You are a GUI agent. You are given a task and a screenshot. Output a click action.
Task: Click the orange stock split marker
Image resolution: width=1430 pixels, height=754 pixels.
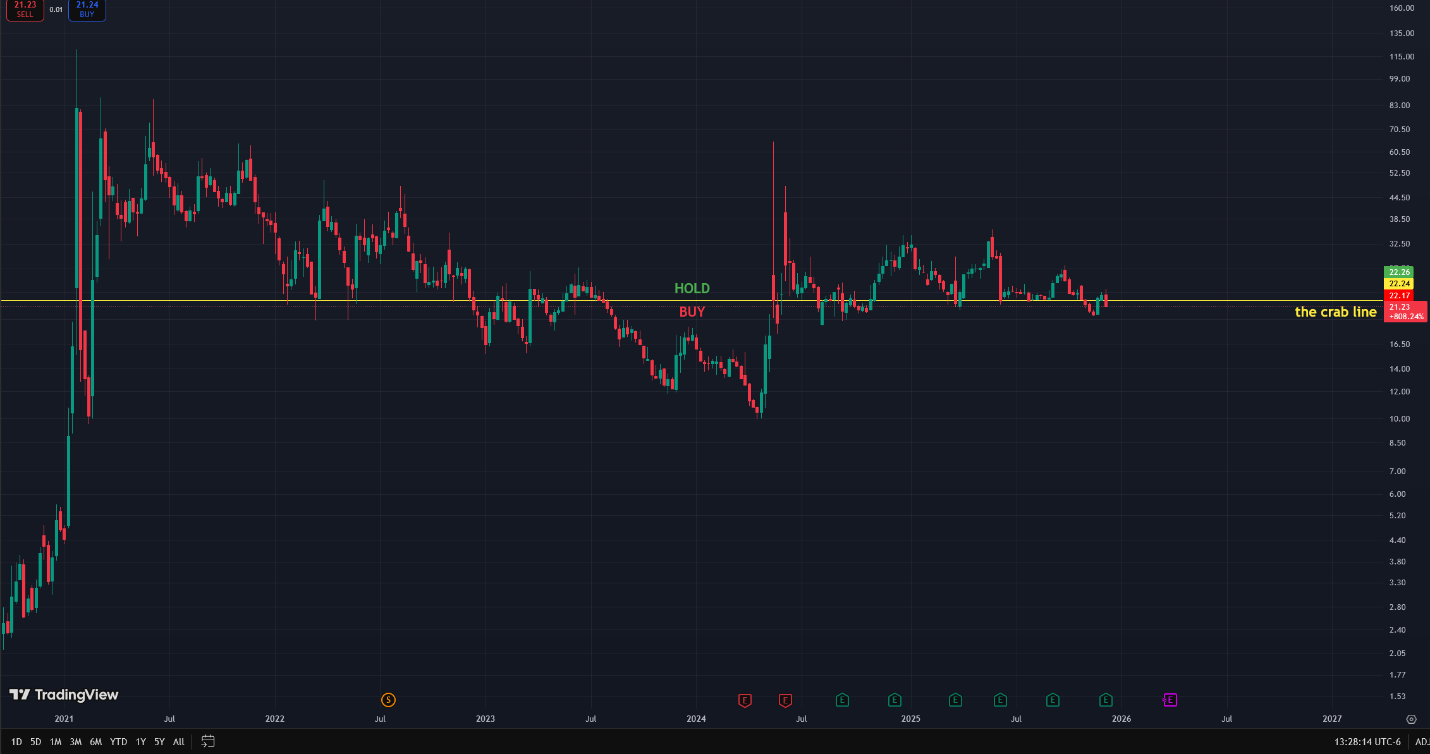point(388,700)
